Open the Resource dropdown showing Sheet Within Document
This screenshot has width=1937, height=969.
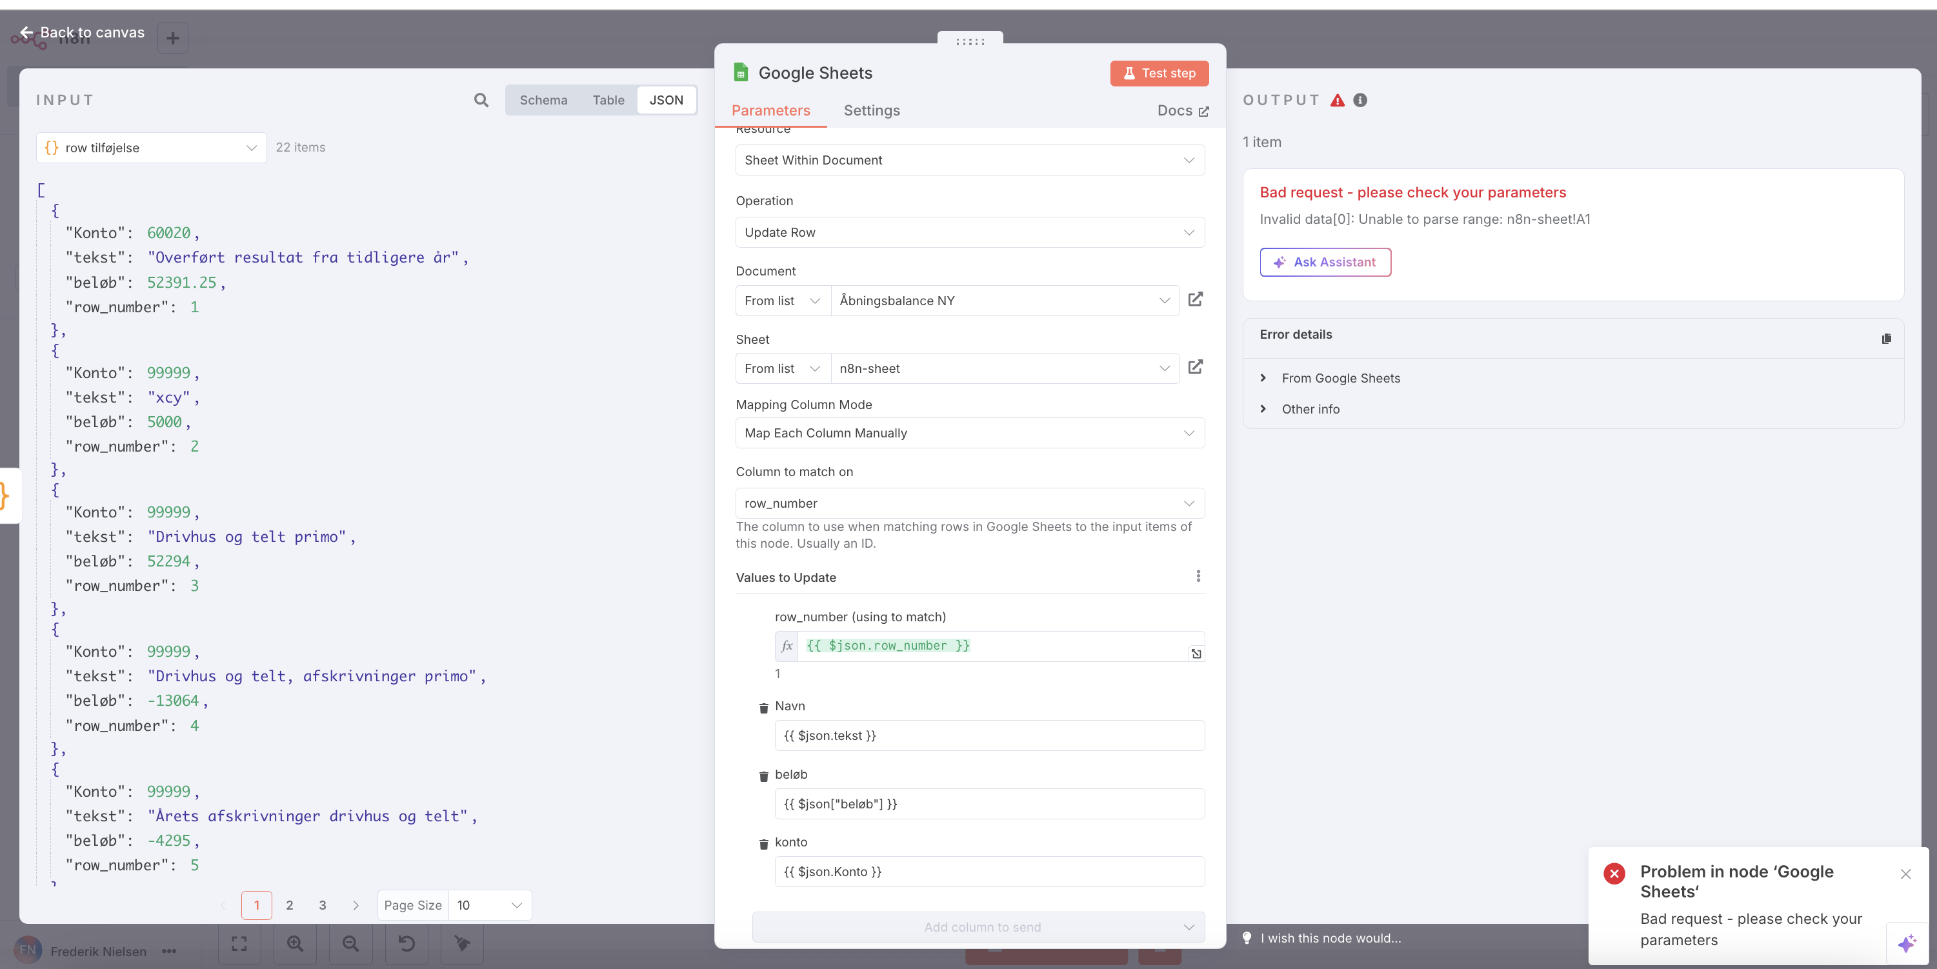[970, 160]
